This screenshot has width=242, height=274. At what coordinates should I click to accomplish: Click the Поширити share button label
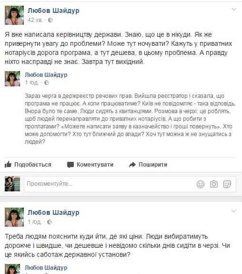[153, 164]
